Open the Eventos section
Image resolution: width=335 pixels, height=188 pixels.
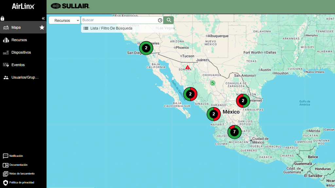[18, 65]
